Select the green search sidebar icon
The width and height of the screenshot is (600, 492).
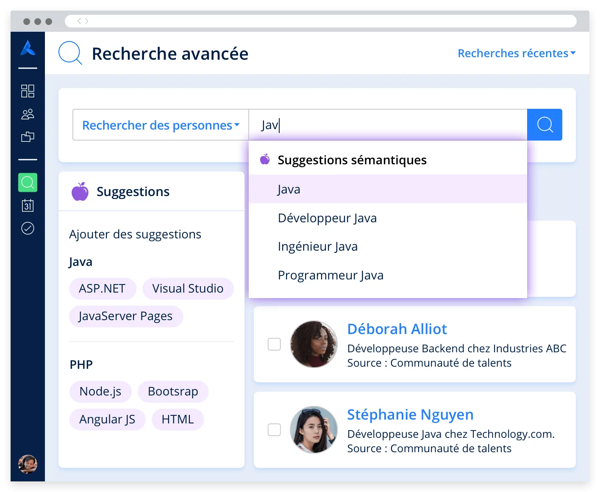tap(28, 182)
